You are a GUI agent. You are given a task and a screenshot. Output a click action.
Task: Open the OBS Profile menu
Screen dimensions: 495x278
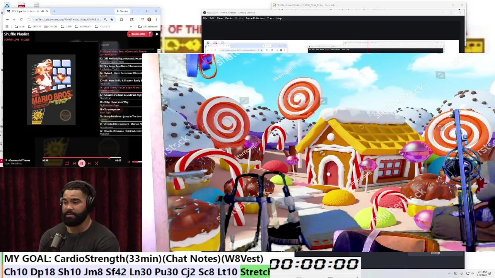point(239,18)
